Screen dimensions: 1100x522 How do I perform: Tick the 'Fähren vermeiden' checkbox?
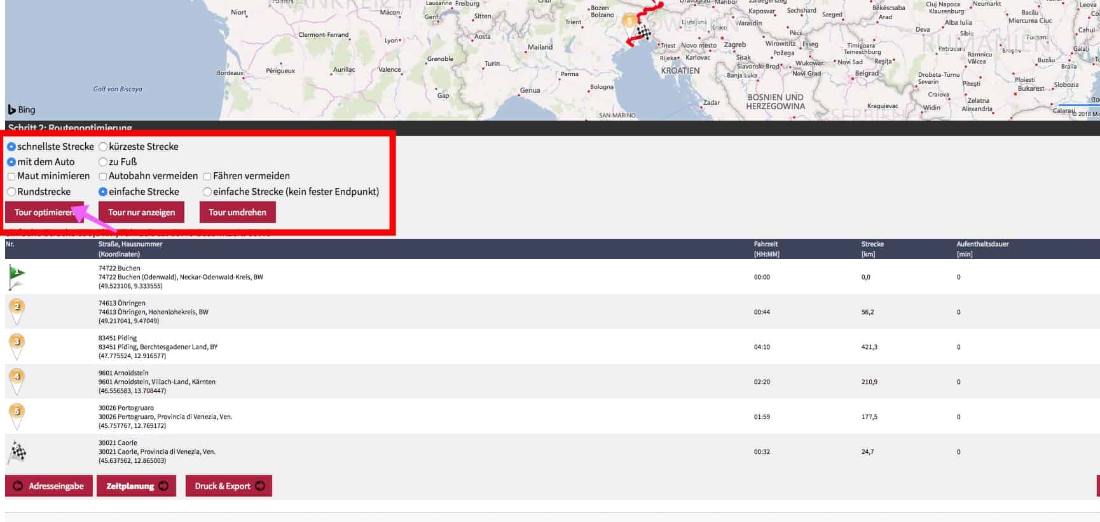click(x=207, y=177)
